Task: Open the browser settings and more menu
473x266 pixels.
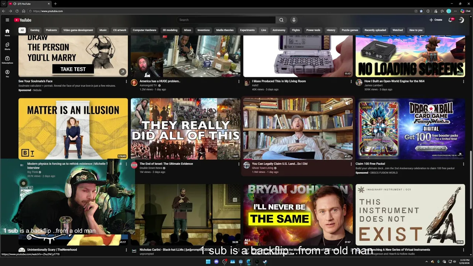Action: pos(455,11)
